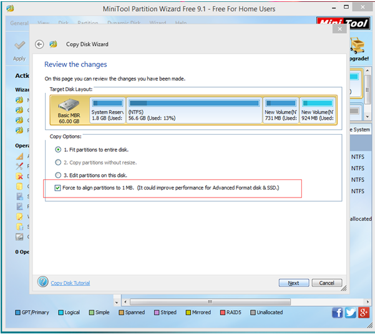Click the Mirrored legend color swatch
Screen dimensions: 375x334
click(188, 312)
